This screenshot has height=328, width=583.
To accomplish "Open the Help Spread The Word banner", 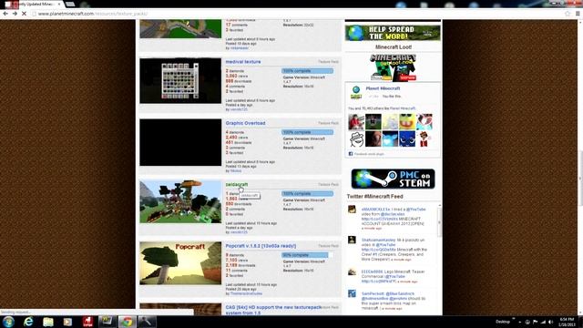I will click(393, 33).
